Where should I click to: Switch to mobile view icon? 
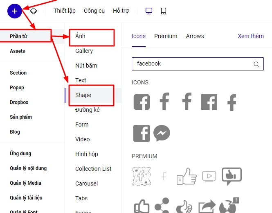click(164, 11)
